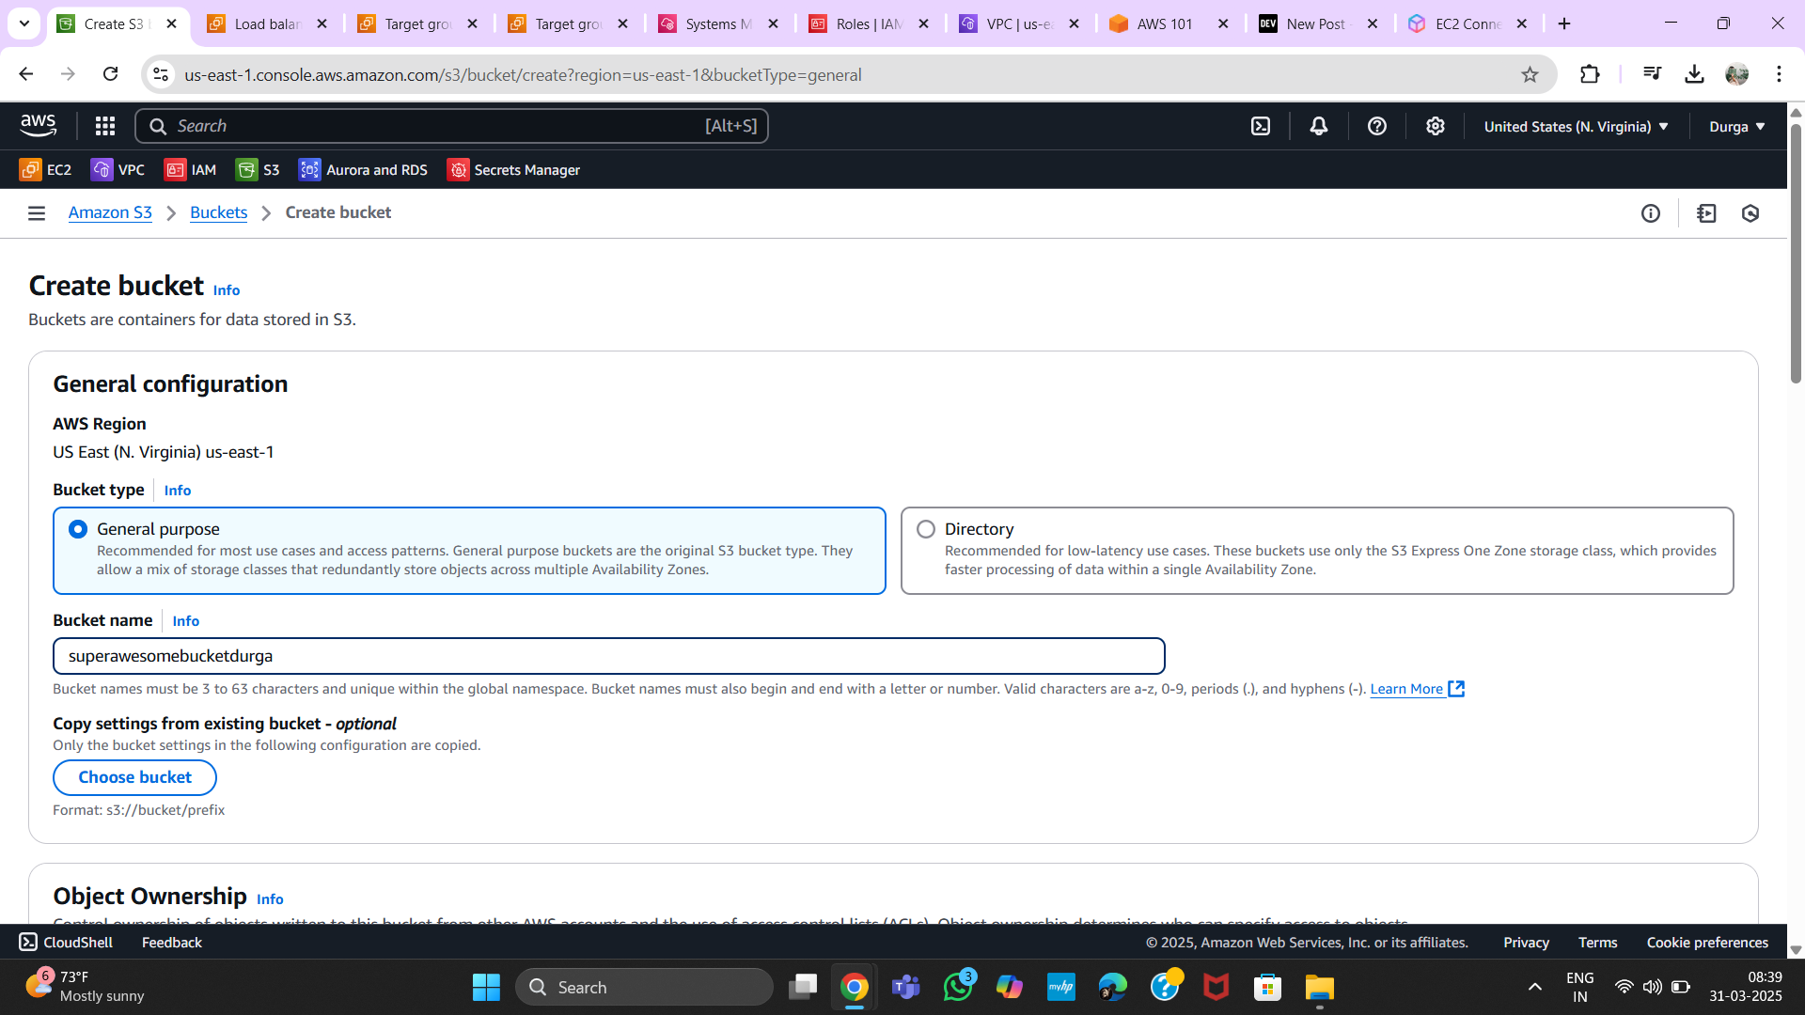1805x1015 pixels.
Task: Open the Chrome three-dot menu
Action: click(1779, 74)
